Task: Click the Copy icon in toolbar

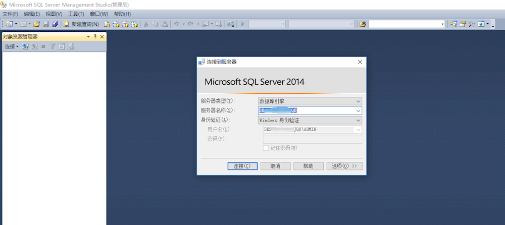Action: point(155,24)
